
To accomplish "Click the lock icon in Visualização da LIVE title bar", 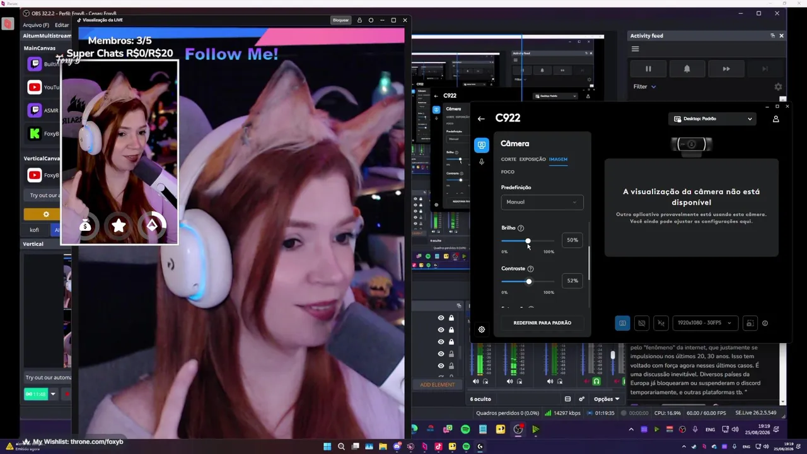I will (x=359, y=20).
